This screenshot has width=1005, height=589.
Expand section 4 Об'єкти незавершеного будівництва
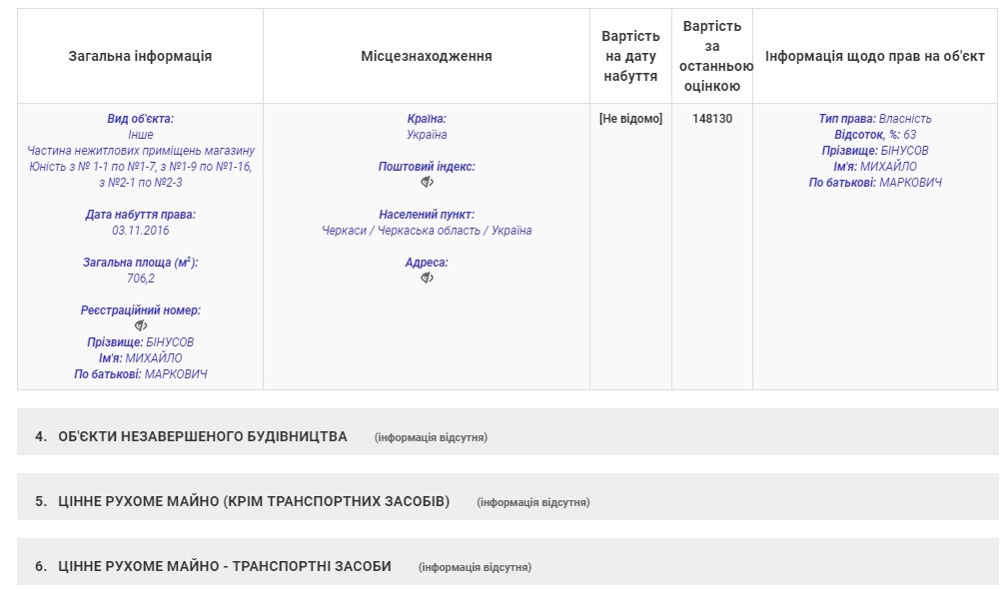(203, 436)
